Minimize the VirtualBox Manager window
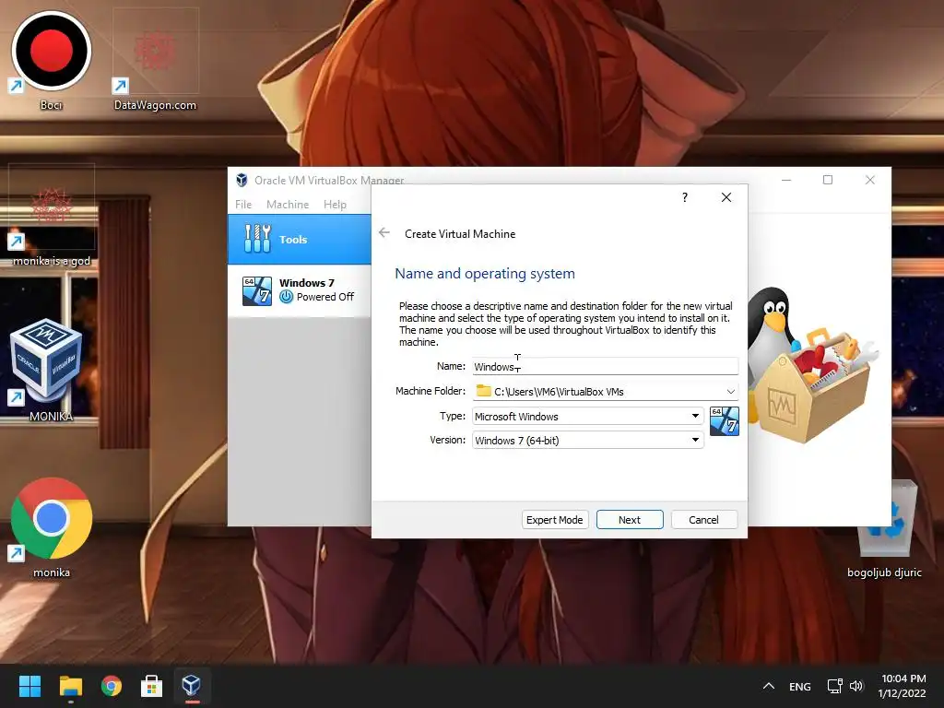 [786, 180]
